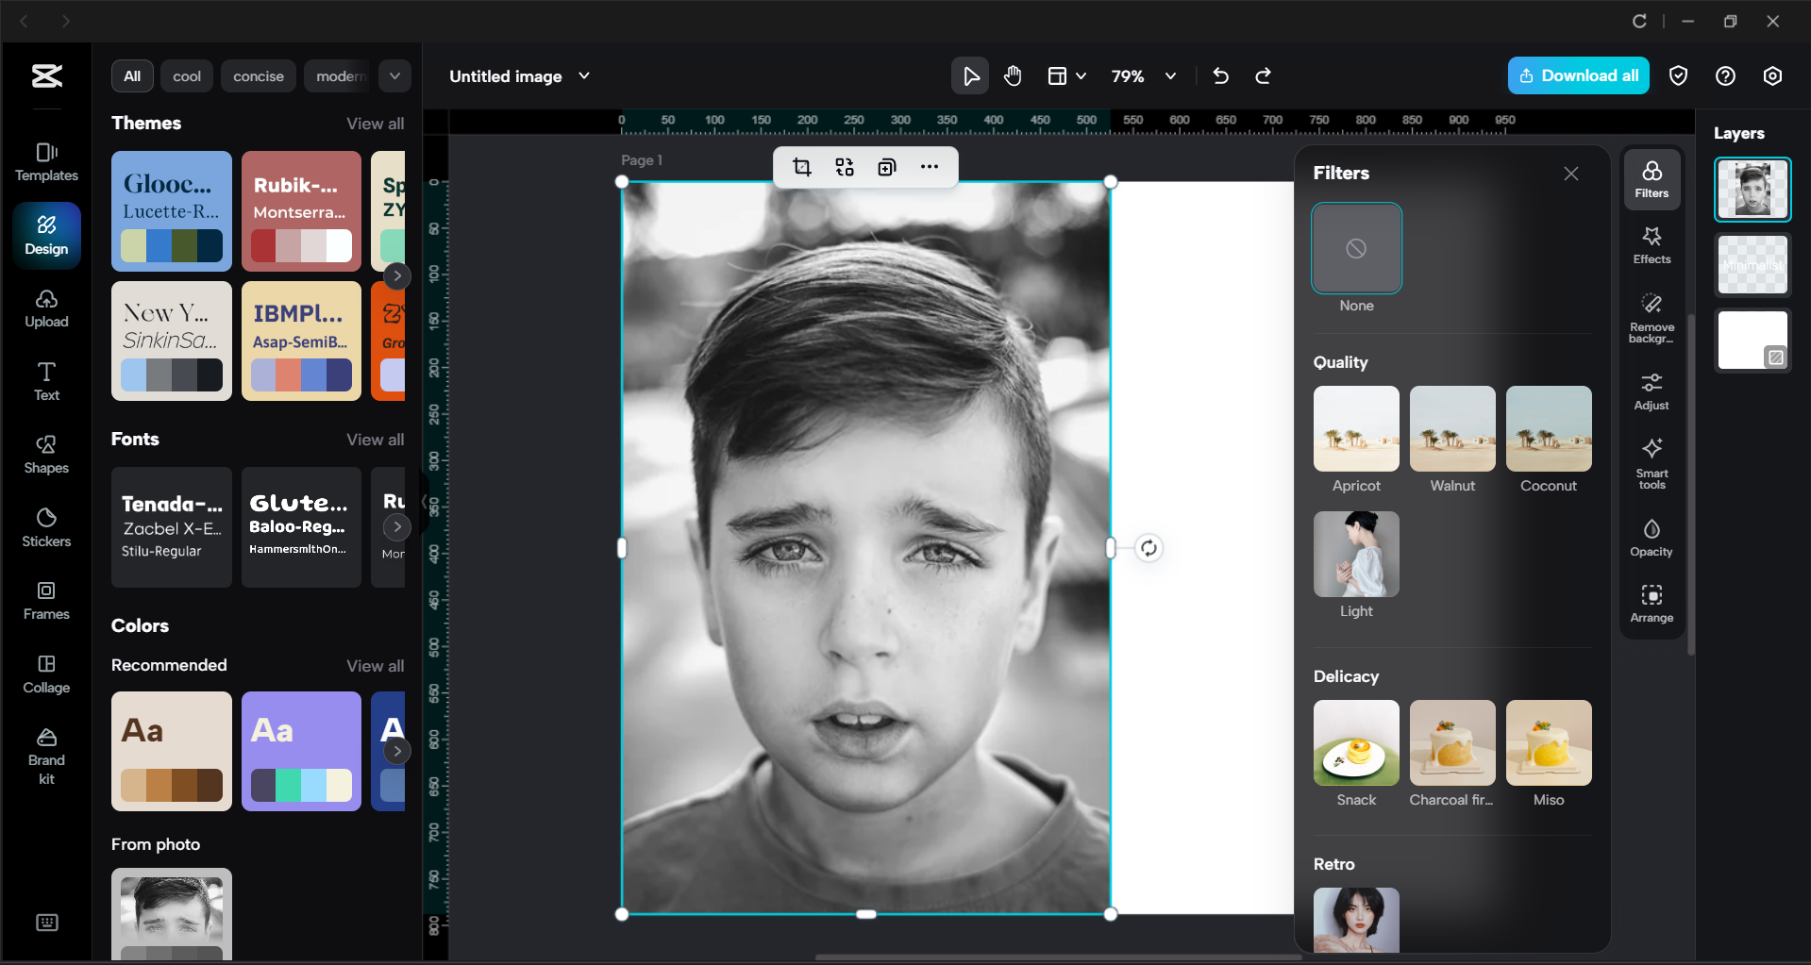Open the Arrange panel
This screenshot has height=965, width=1811.
[x=1651, y=602]
